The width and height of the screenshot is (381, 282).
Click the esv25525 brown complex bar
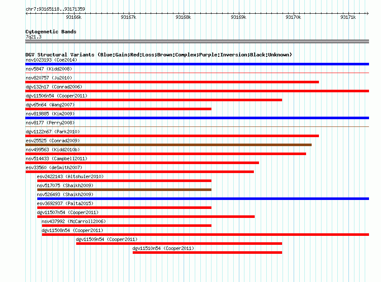168,145
